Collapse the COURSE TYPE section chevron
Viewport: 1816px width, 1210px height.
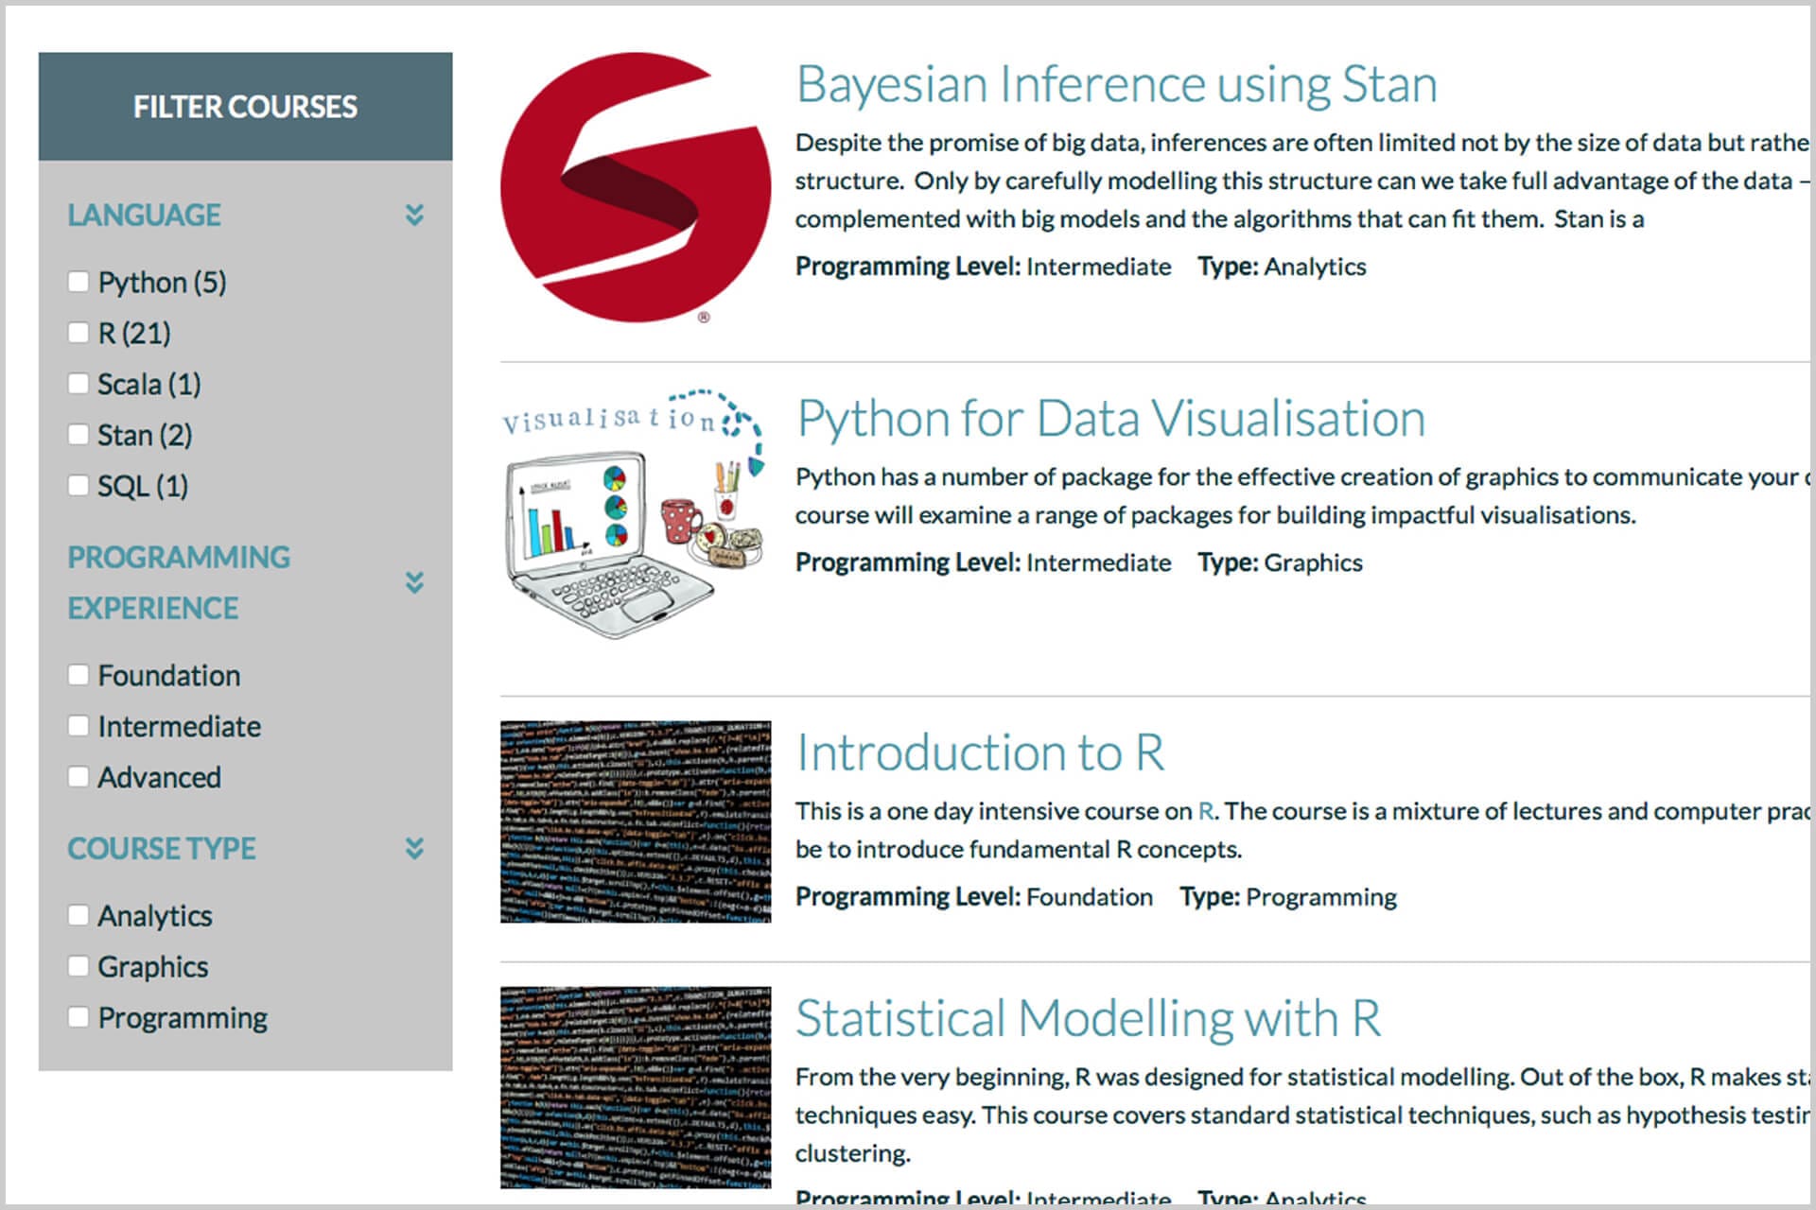(x=413, y=849)
